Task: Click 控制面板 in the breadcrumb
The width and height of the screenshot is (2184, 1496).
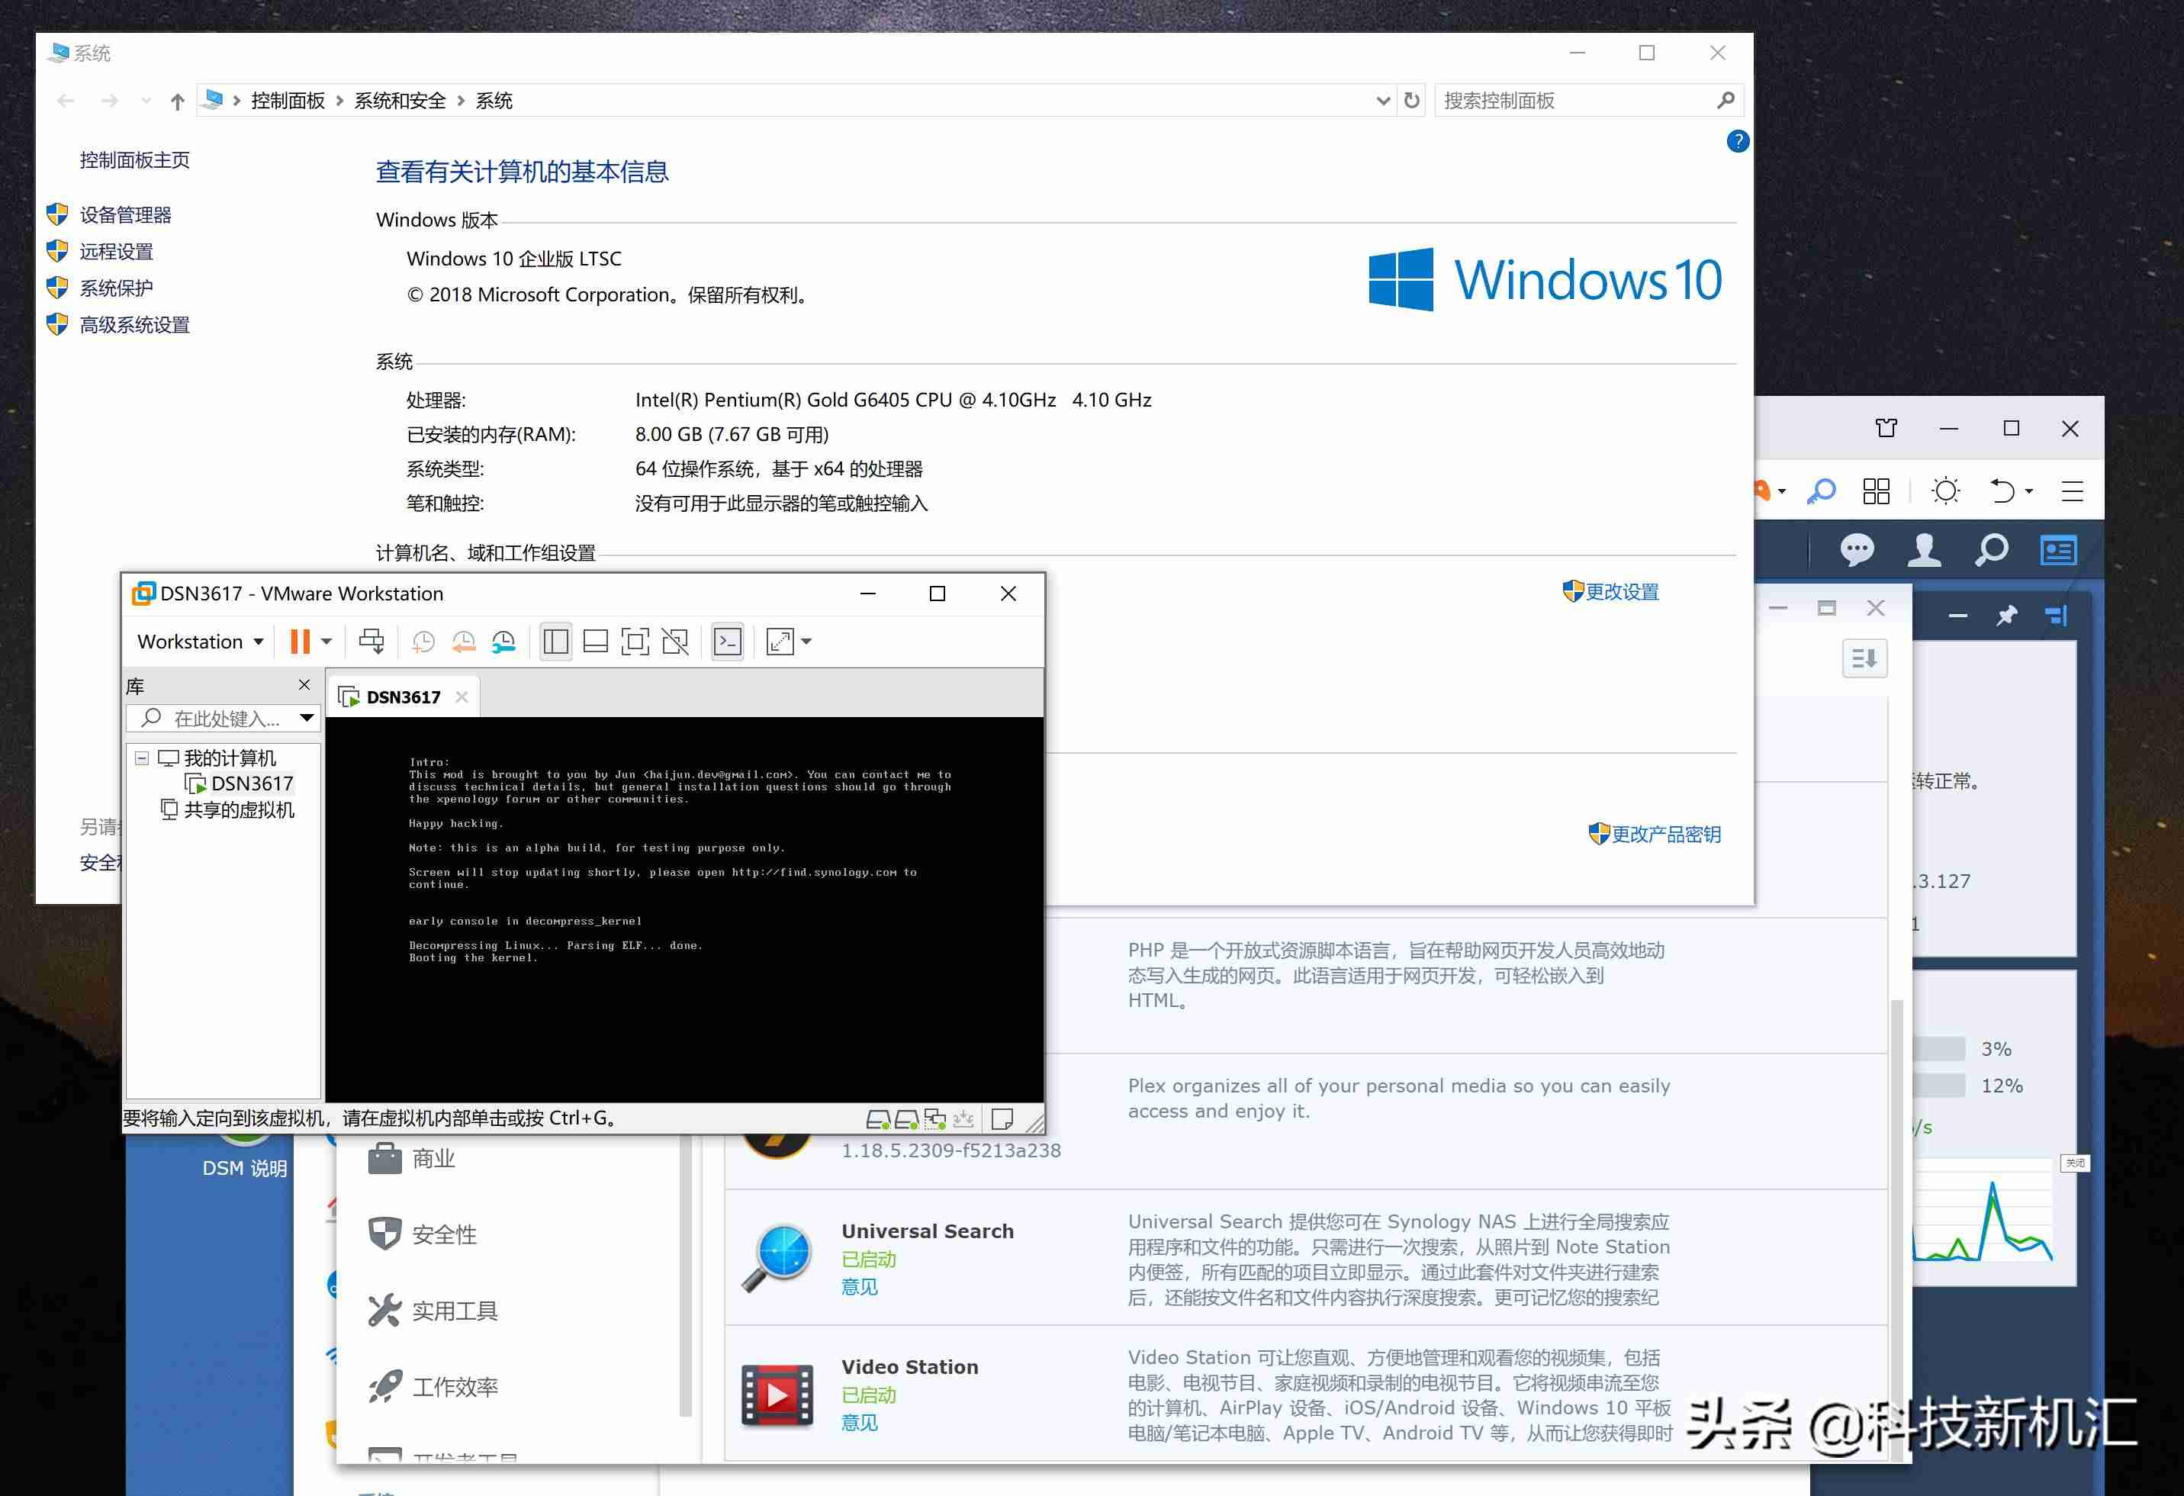Action: click(x=288, y=101)
